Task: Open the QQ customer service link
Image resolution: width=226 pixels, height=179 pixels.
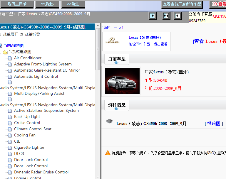Action: 219,16
